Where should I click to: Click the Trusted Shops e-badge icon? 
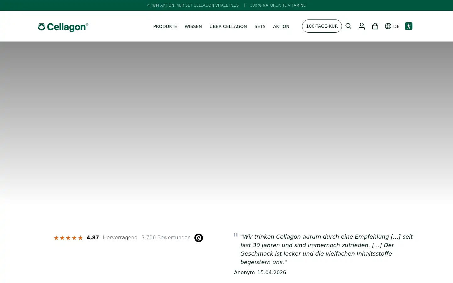click(x=199, y=238)
